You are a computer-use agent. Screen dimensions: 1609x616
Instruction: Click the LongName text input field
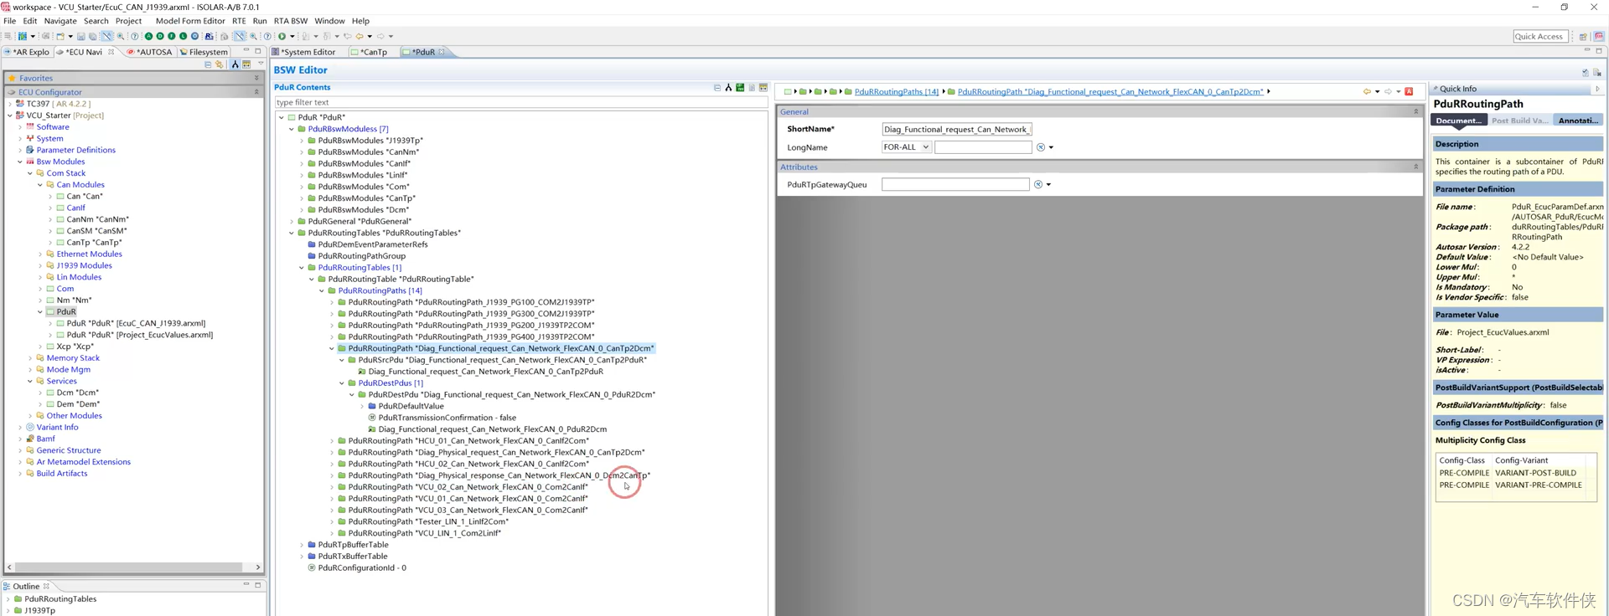coord(983,147)
